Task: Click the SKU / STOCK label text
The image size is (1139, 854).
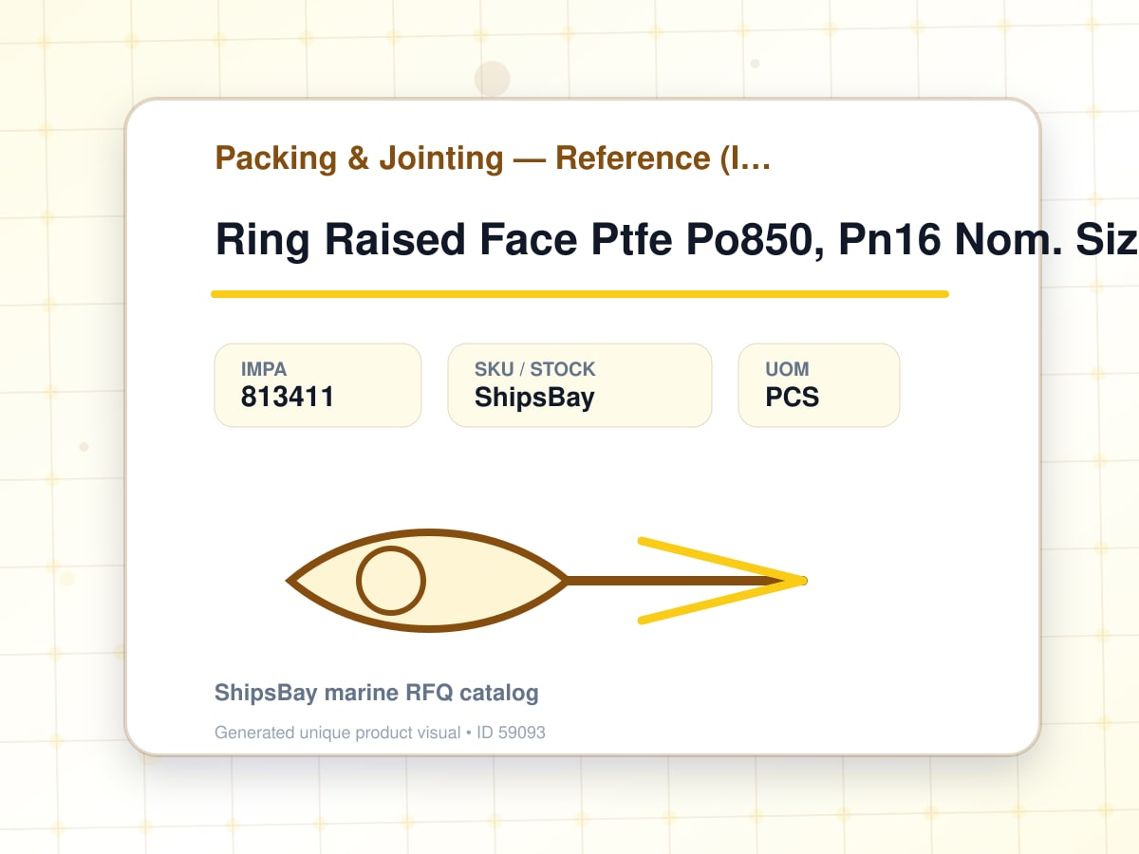Action: click(535, 369)
